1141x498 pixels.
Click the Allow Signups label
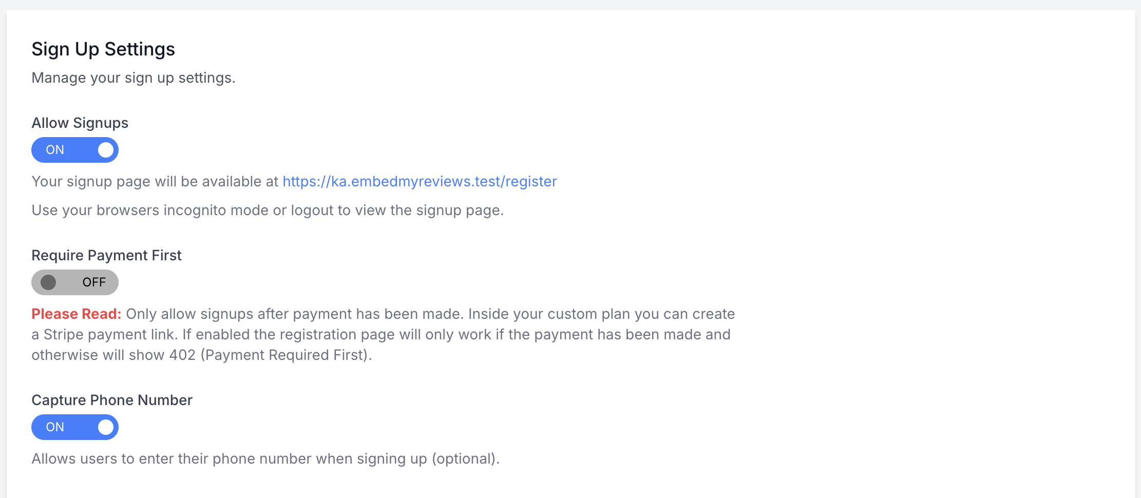click(80, 123)
